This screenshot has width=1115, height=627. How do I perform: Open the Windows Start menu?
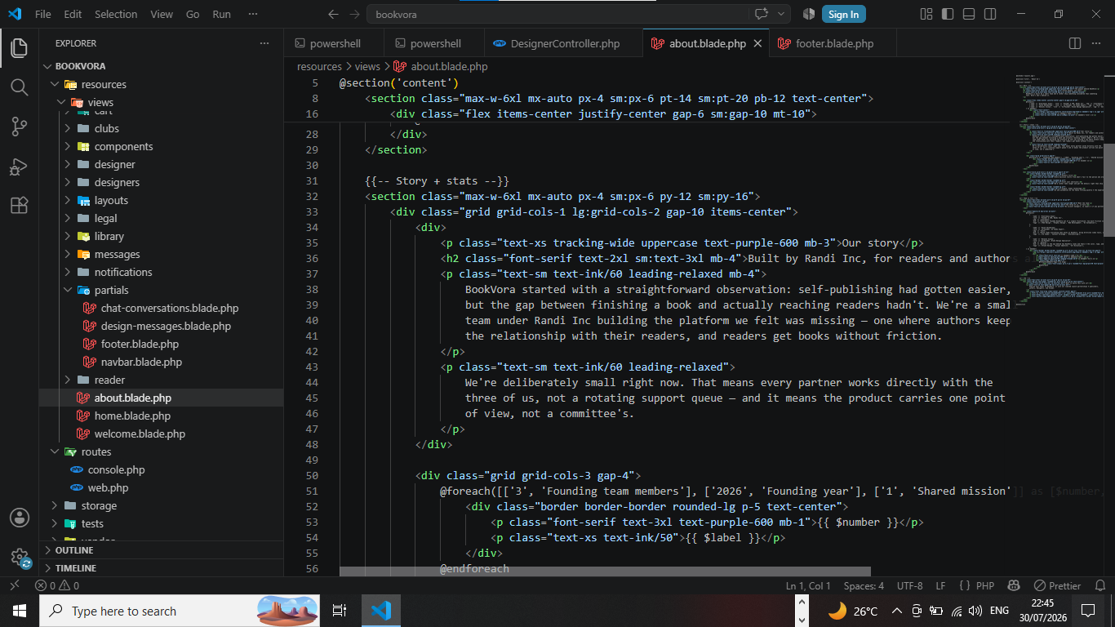tap(19, 611)
